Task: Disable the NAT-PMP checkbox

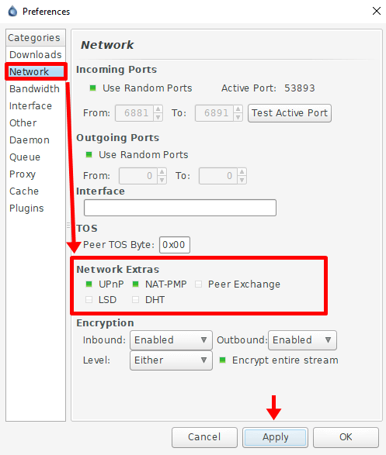Action: pos(135,284)
